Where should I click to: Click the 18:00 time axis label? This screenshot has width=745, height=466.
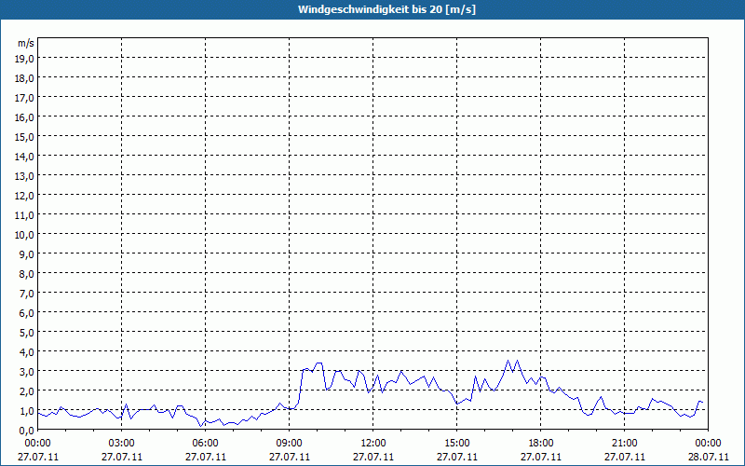pyautogui.click(x=541, y=444)
